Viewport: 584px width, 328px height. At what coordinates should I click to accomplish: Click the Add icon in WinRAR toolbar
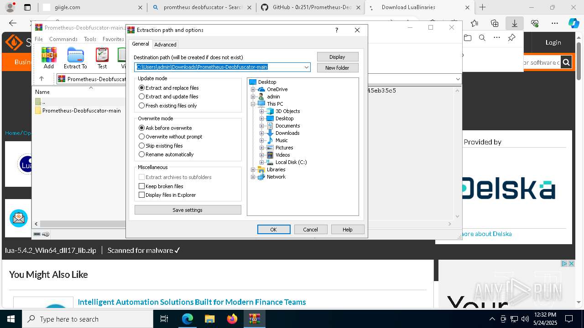coord(49,58)
